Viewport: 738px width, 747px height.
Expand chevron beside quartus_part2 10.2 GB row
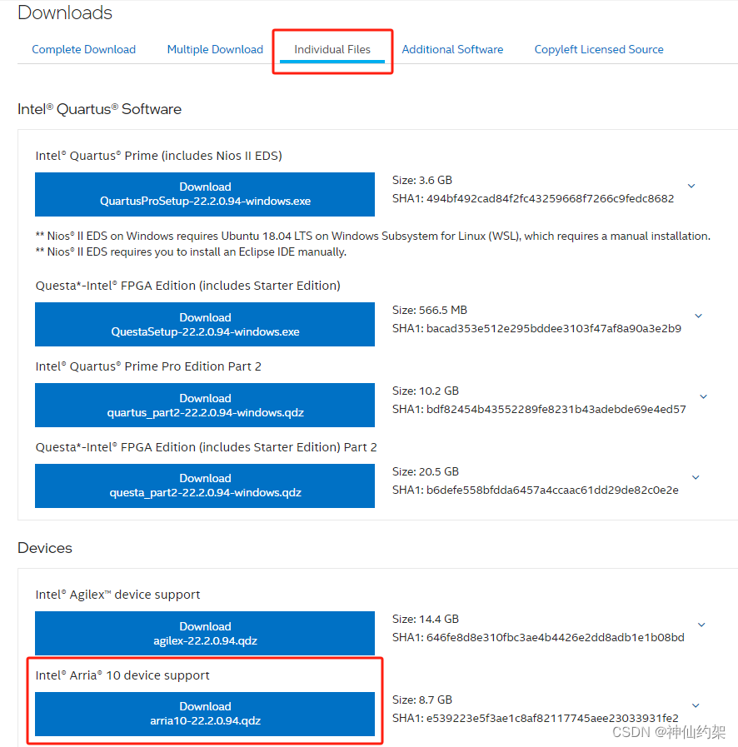pos(703,396)
